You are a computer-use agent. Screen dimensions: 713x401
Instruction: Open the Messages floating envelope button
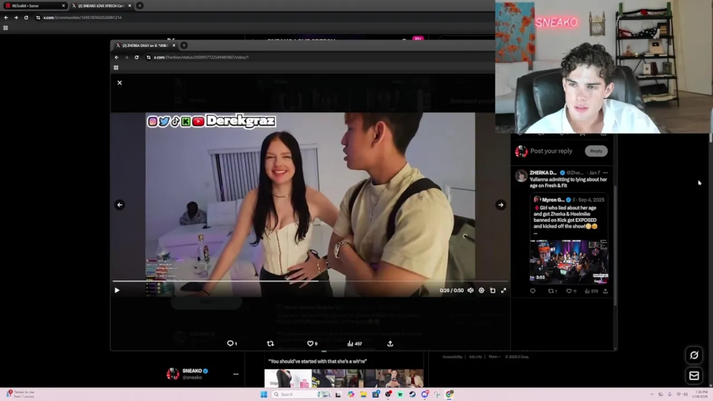click(694, 376)
